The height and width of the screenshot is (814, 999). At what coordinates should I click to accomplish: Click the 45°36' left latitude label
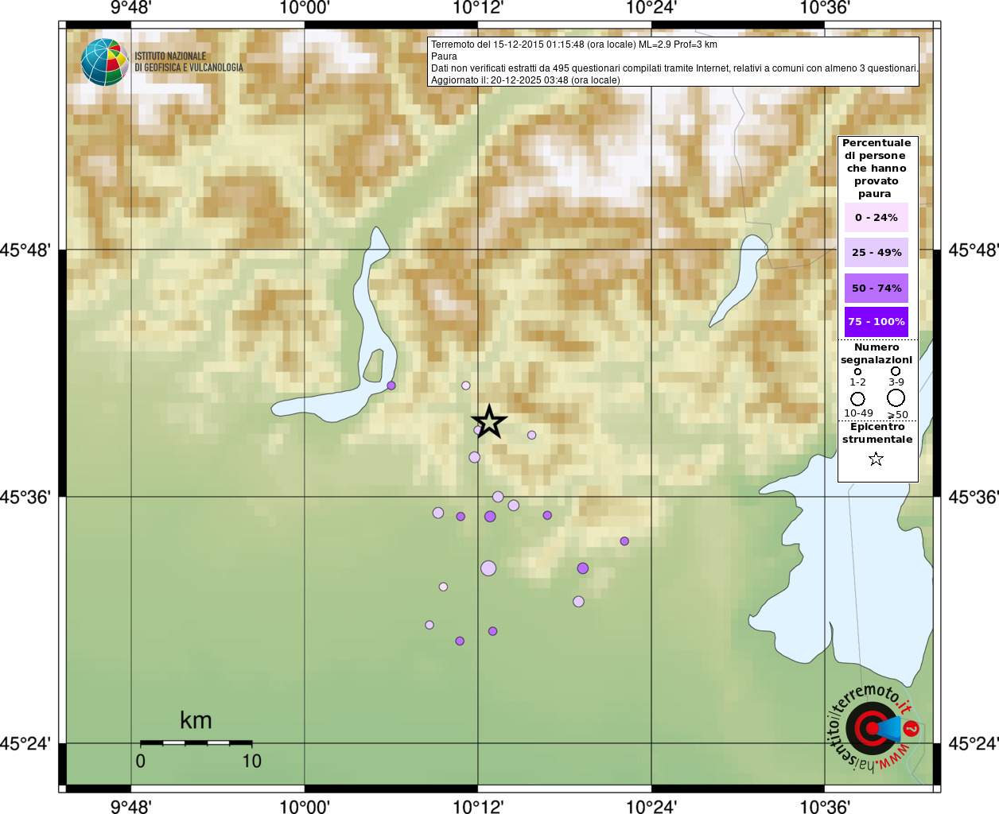point(25,497)
